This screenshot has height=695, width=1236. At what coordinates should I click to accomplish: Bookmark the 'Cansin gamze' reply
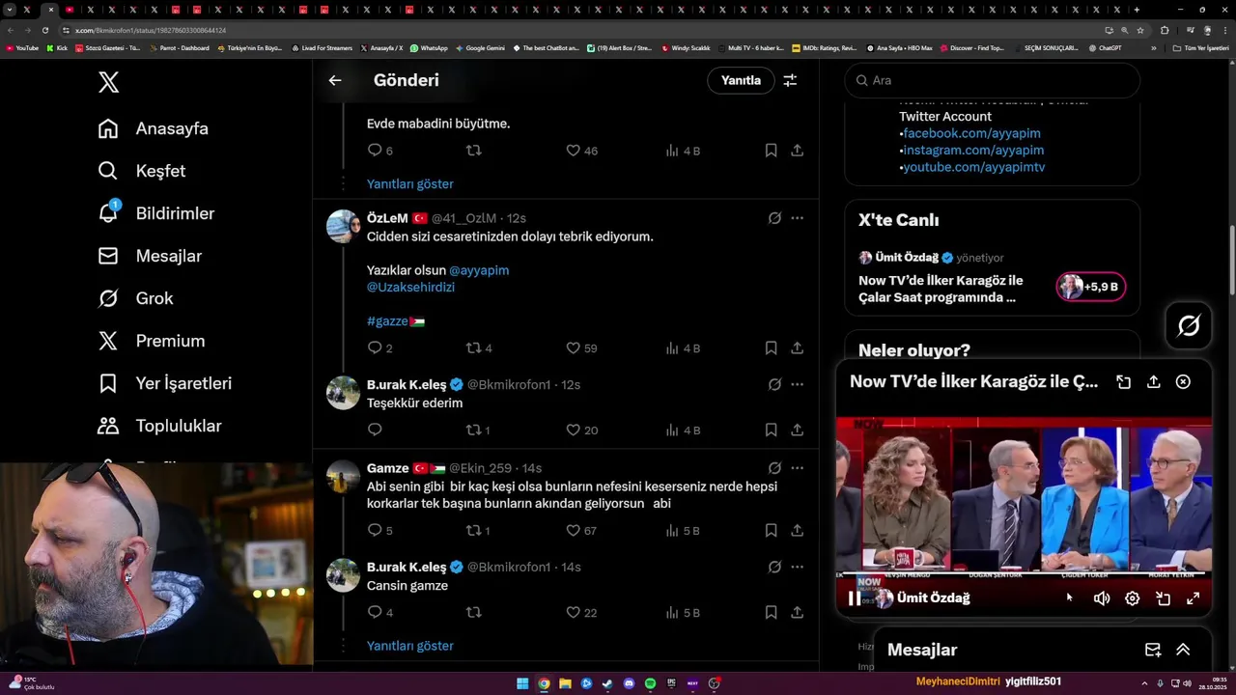(x=771, y=612)
